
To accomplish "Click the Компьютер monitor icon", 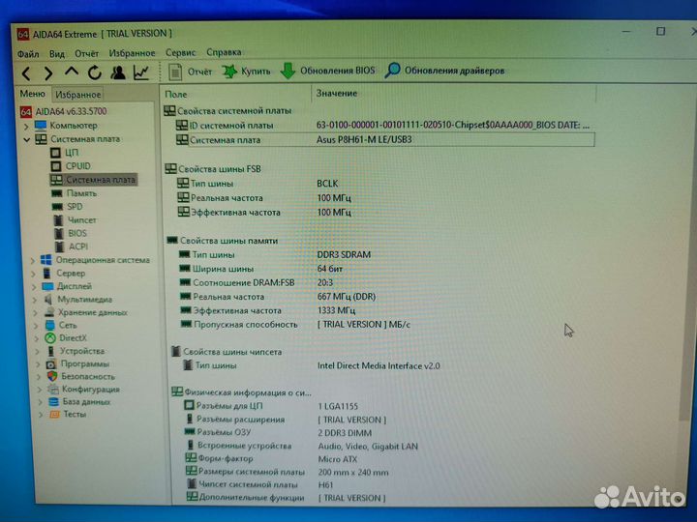I will (41, 126).
